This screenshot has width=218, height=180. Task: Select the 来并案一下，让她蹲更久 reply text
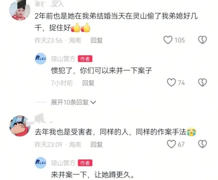click(x=92, y=175)
